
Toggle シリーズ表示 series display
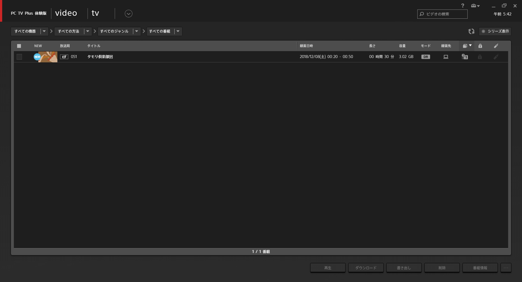click(495, 31)
